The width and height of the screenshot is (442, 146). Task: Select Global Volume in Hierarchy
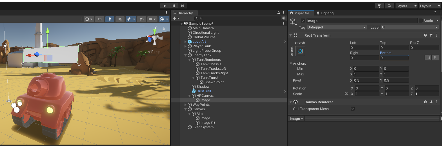204,37
